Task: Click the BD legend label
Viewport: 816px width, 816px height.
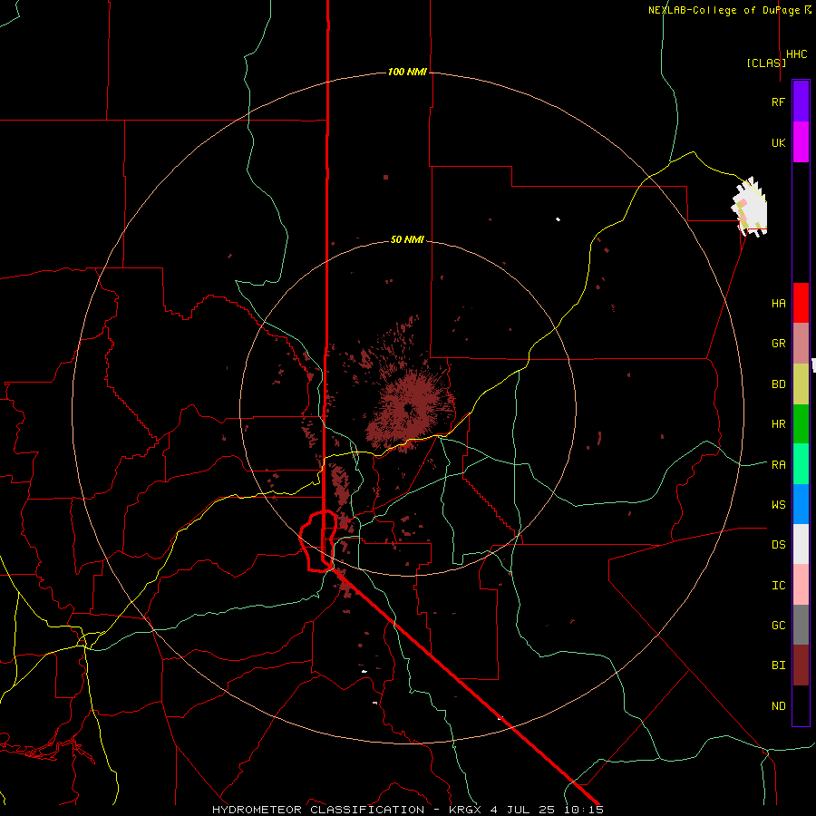Action: pyautogui.click(x=778, y=384)
